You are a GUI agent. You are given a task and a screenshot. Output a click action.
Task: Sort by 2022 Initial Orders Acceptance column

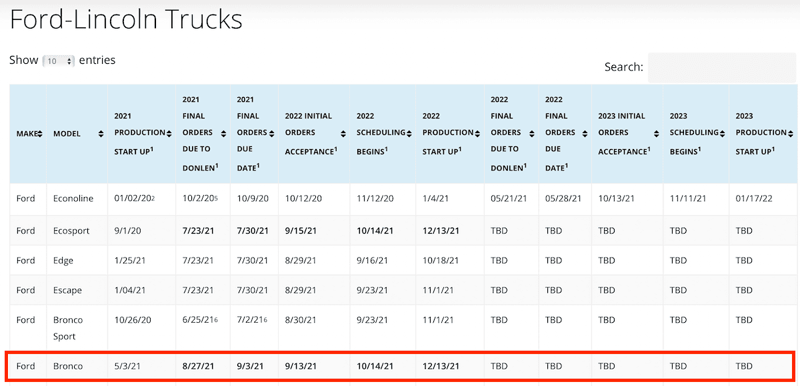click(x=343, y=133)
